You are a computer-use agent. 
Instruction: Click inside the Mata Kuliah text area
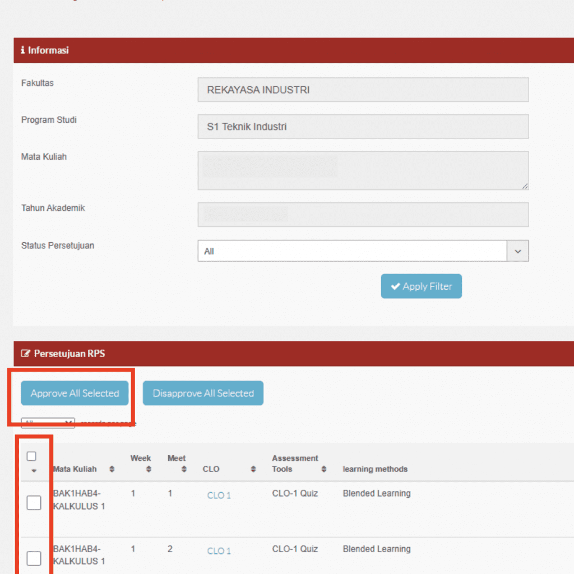click(x=363, y=170)
